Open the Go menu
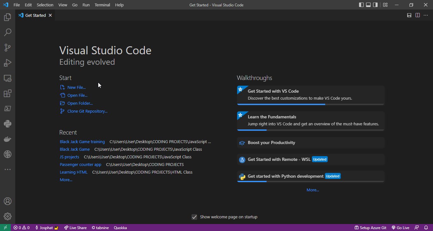Screen dimensions: 433x231 click(75, 5)
